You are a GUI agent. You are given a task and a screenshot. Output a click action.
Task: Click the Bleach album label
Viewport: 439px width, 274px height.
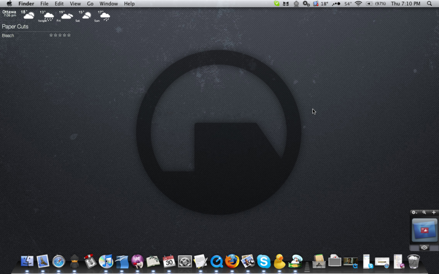pyautogui.click(x=8, y=36)
